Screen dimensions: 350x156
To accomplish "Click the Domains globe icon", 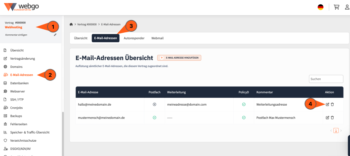I will point(5,67).
